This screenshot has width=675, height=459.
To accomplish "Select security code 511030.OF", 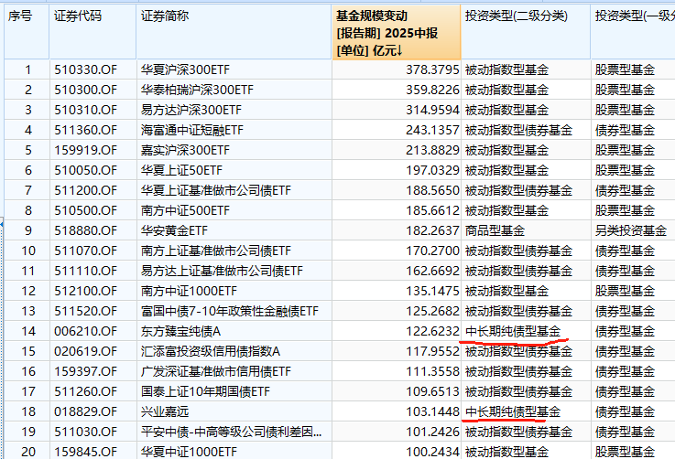I will [86, 432].
